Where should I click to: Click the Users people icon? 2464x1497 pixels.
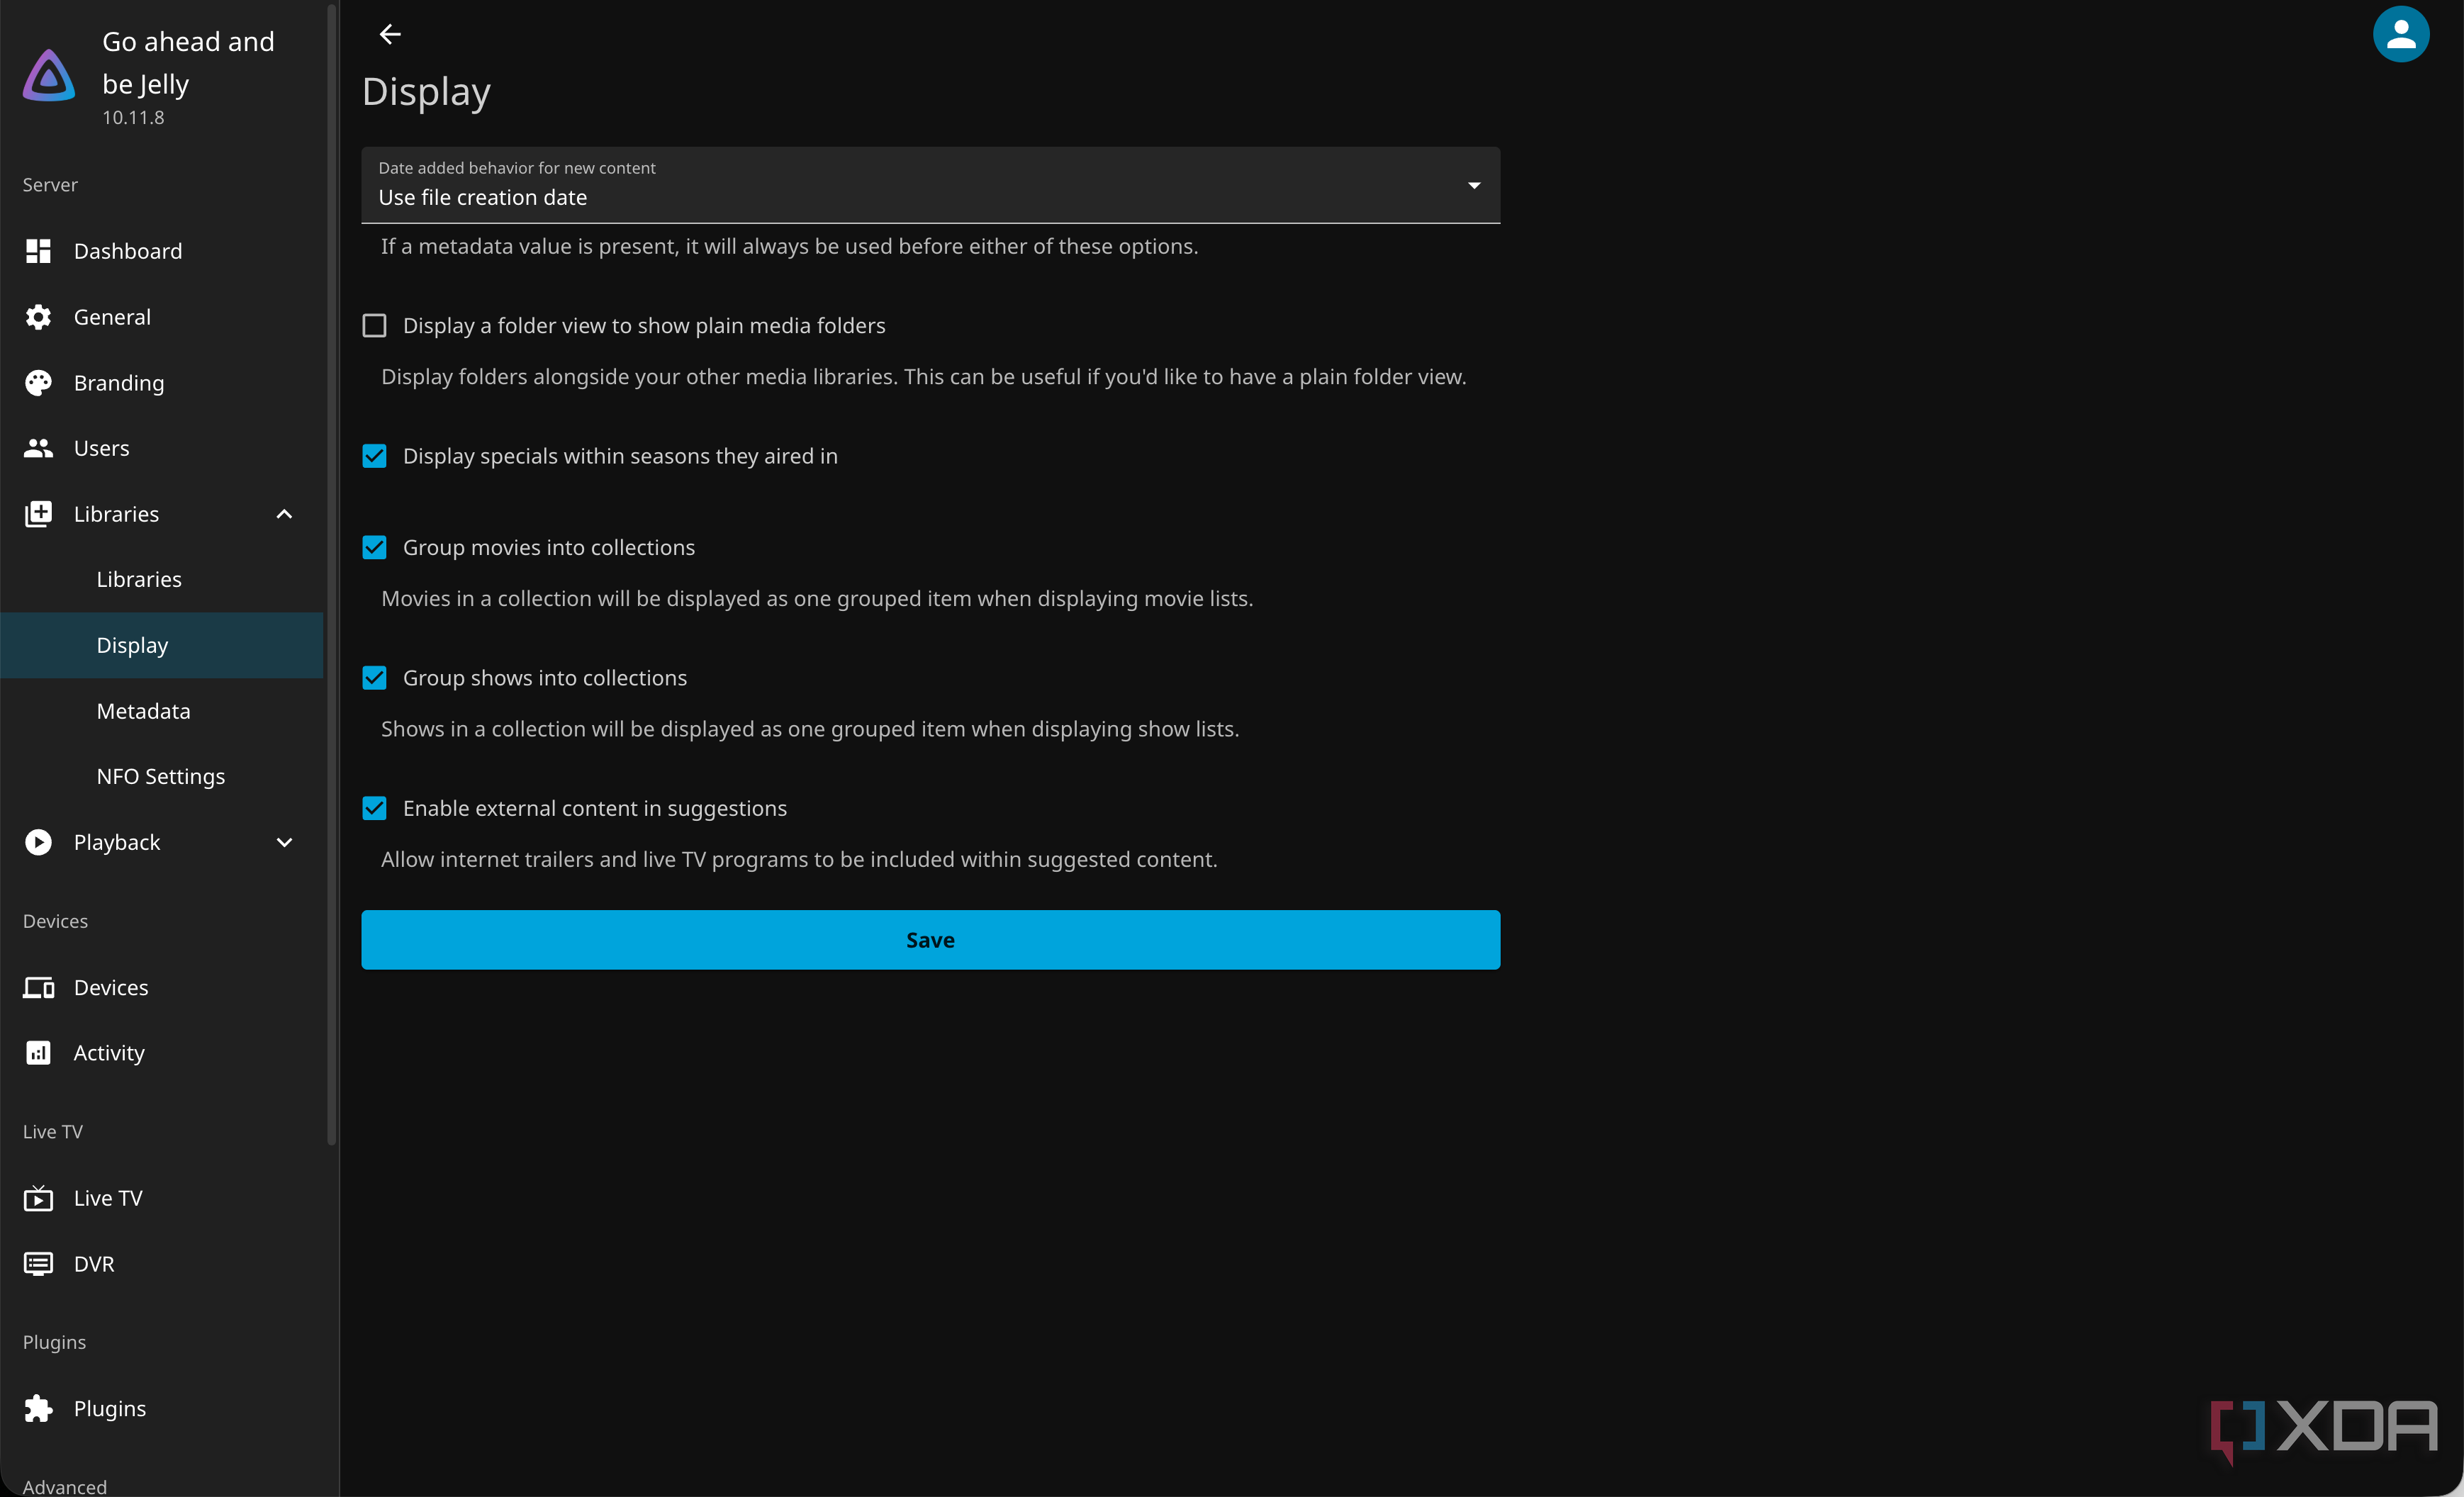(38, 448)
